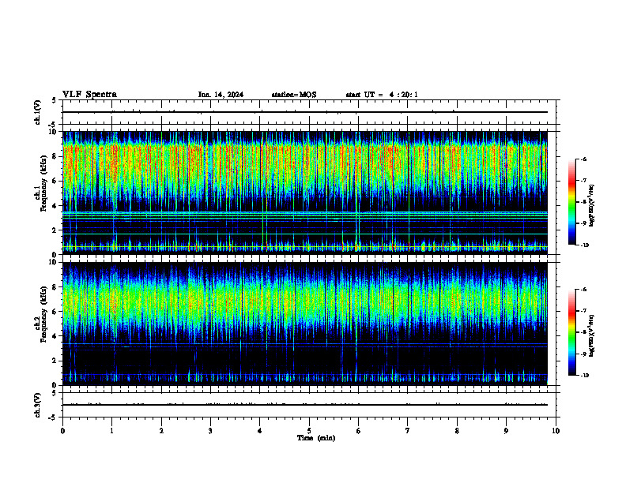Click the ch.2 spectrogram's 8 kHz tick label
626x483 pixels.
[x=55, y=287]
